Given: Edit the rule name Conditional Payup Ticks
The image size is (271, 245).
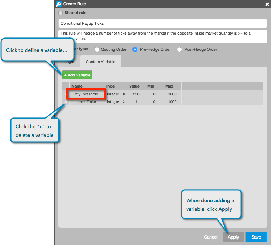Looking at the screenshot, I should [x=163, y=23].
